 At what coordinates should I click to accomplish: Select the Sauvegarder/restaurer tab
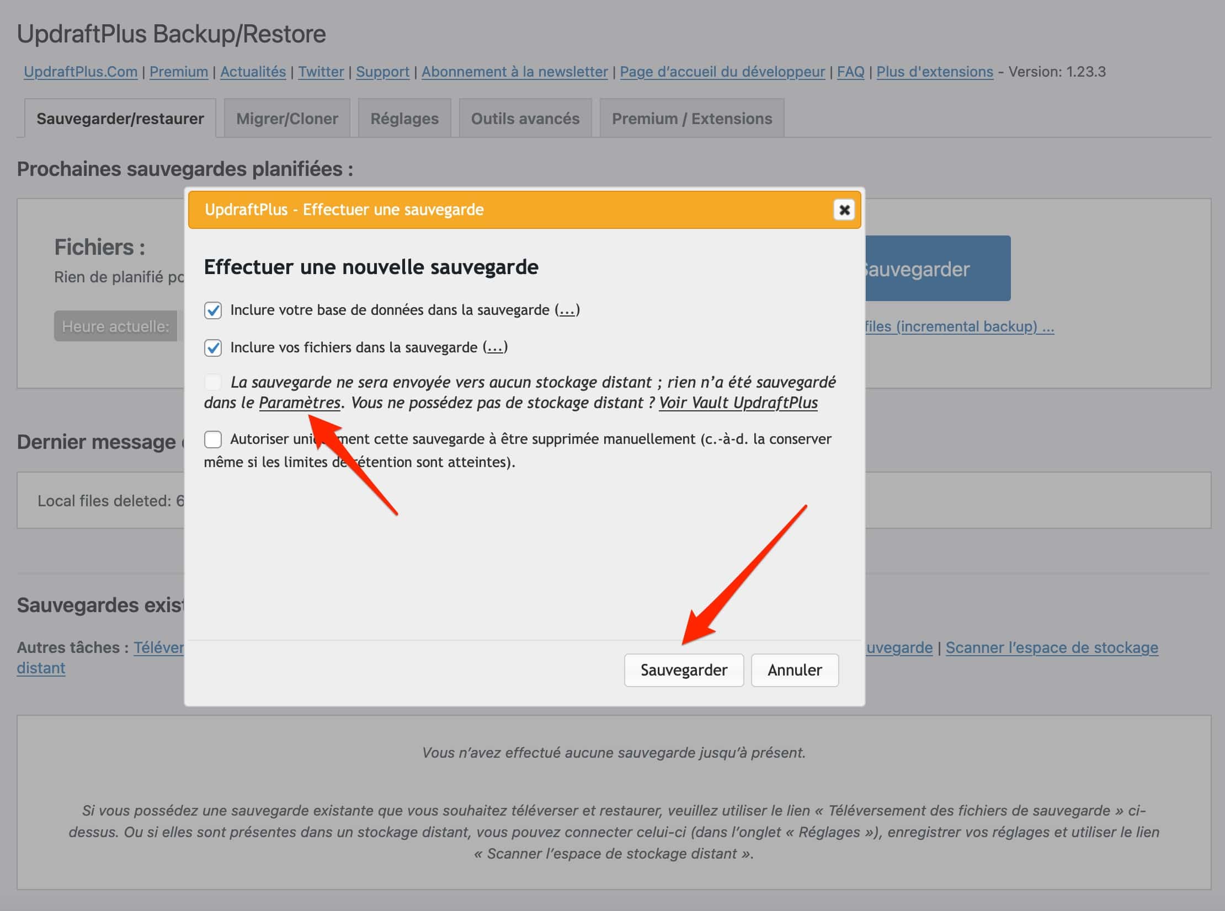coord(120,119)
